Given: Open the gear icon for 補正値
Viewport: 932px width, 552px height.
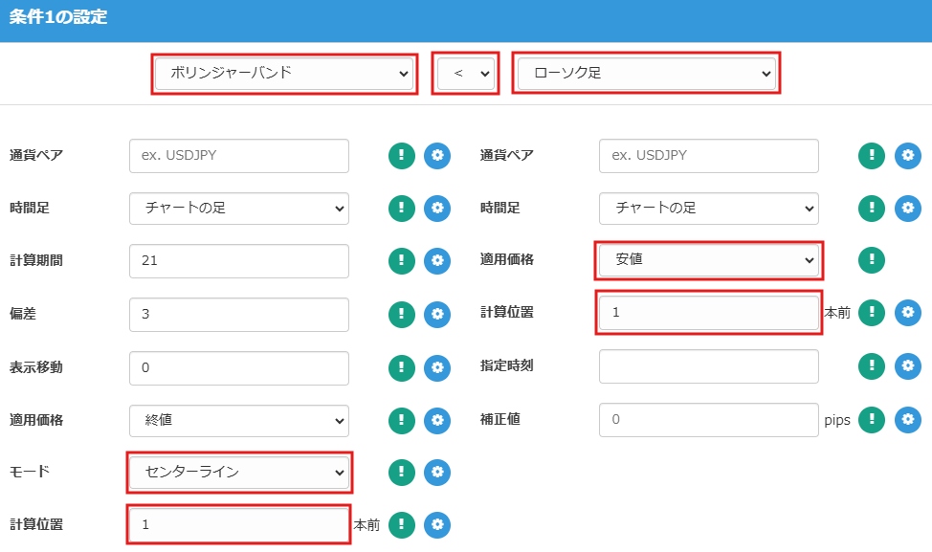Looking at the screenshot, I should tap(907, 419).
